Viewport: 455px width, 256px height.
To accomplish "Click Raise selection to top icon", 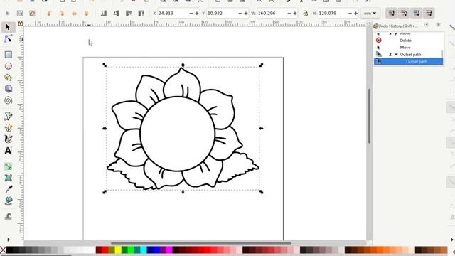I will coord(141,13).
